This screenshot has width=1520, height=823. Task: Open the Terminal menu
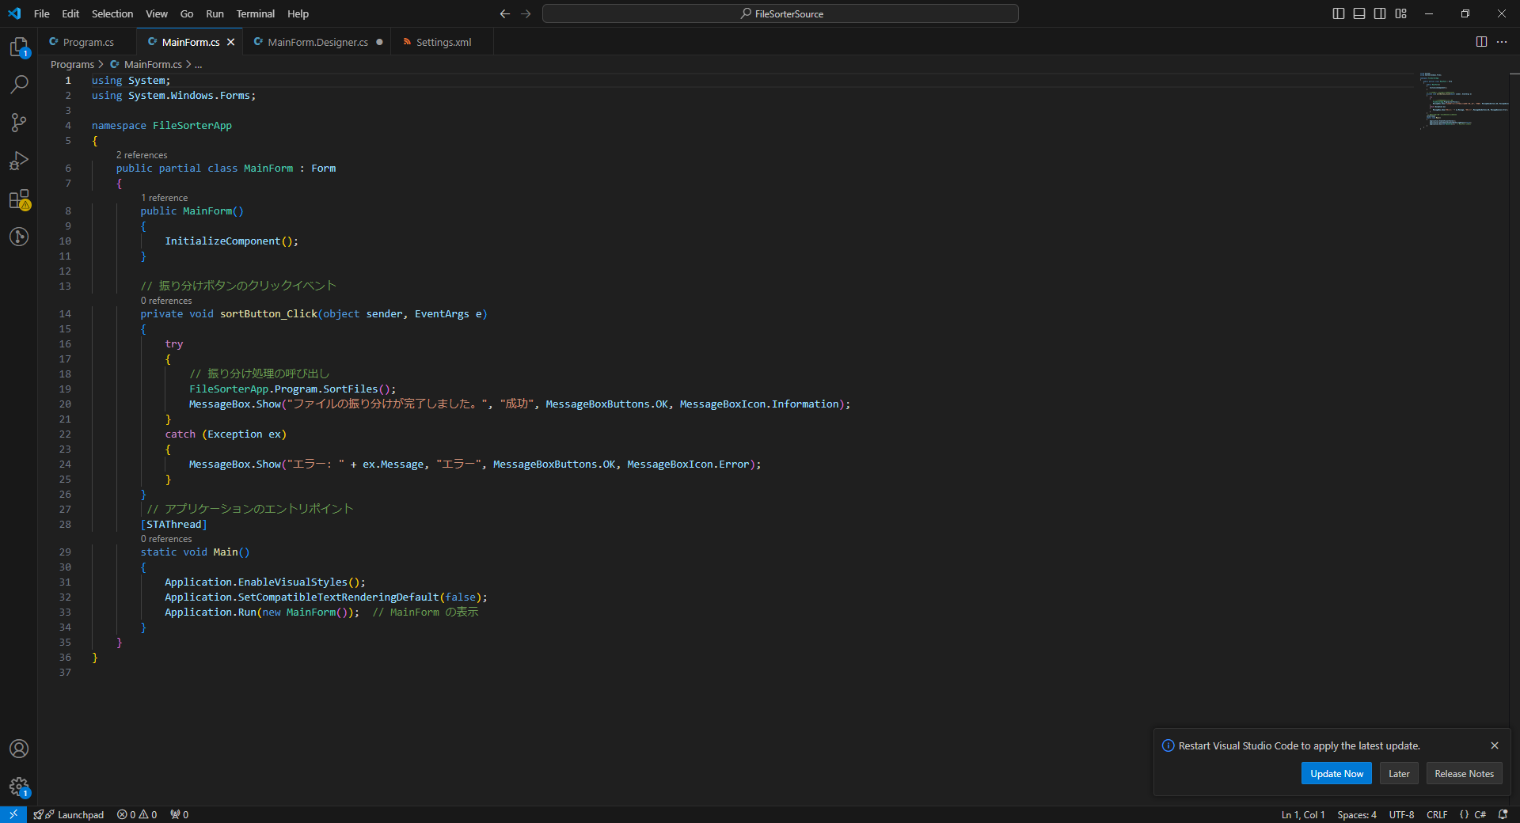(255, 13)
